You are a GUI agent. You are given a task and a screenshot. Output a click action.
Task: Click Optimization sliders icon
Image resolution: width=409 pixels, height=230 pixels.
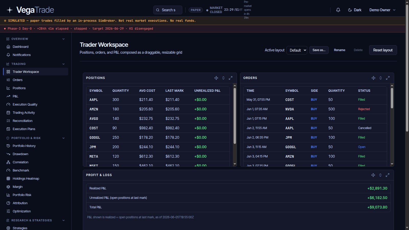tap(8, 211)
